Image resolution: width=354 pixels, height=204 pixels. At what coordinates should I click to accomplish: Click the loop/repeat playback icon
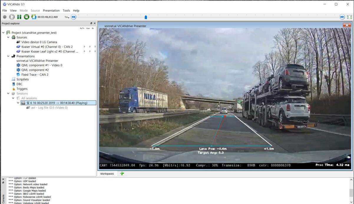34,17
